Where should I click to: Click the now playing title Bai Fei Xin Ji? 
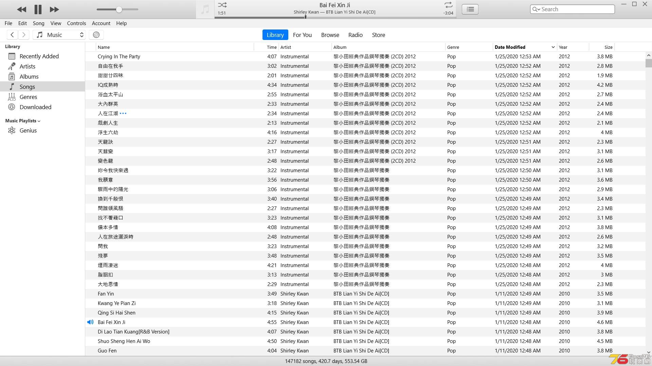click(x=335, y=5)
